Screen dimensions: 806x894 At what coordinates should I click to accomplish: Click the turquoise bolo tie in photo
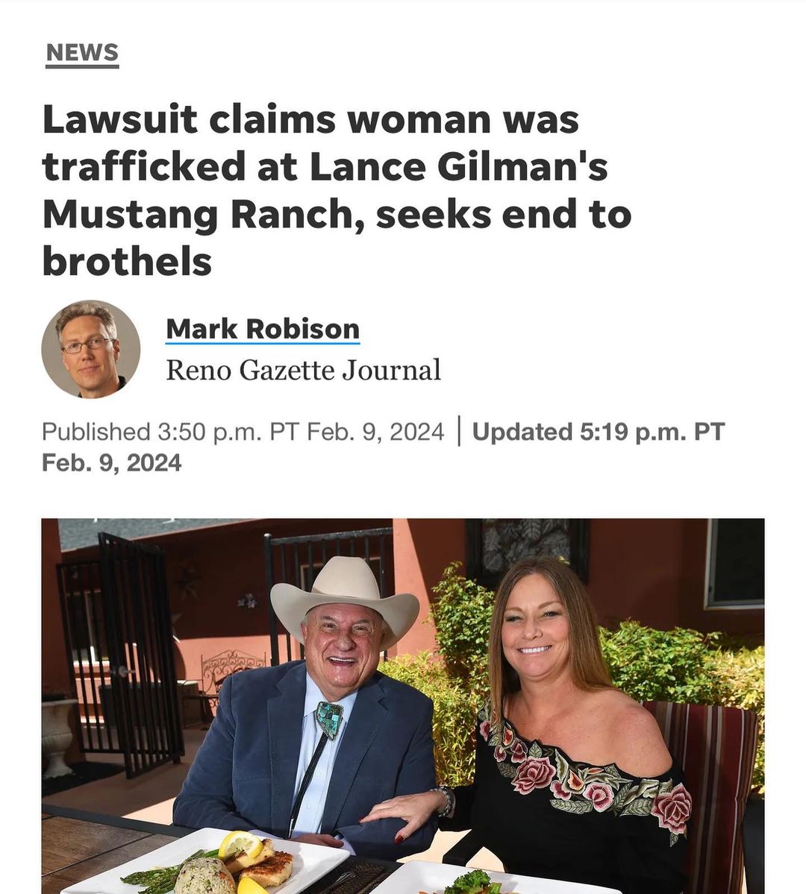point(329,720)
